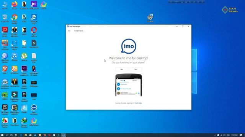Launch Brave browser from the desktop
This screenshot has height=137, width=245.
pyautogui.click(x=5, y=70)
